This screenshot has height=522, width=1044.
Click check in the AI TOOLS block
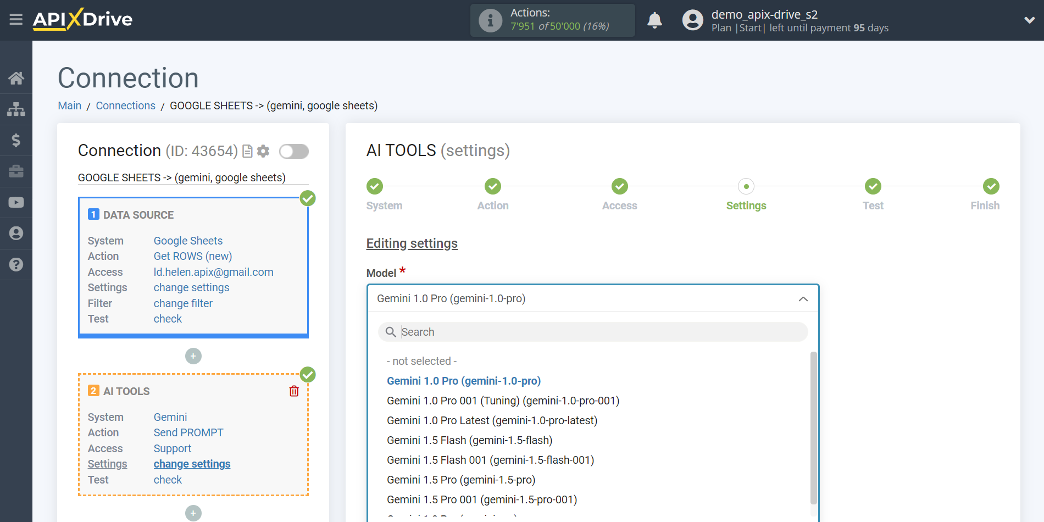(168, 480)
